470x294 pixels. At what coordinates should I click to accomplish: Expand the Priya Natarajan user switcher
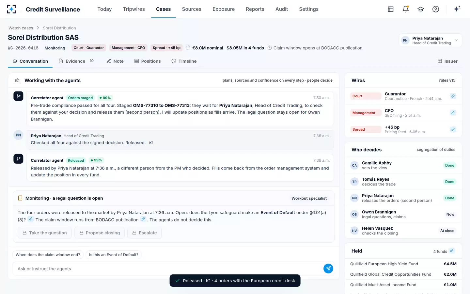430,40
